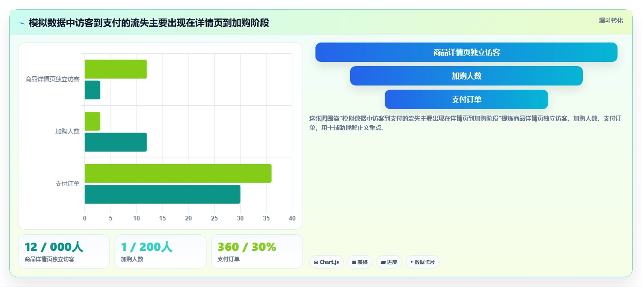The image size is (642, 287).
Task: Click the teal bar for 商品详情页独立访客
Action: coord(92,90)
